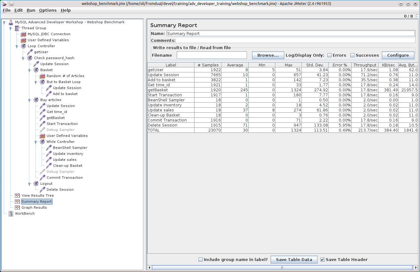This screenshot has width=420, height=272.
Task: Enable the Errors only checkbox
Action: point(330,55)
